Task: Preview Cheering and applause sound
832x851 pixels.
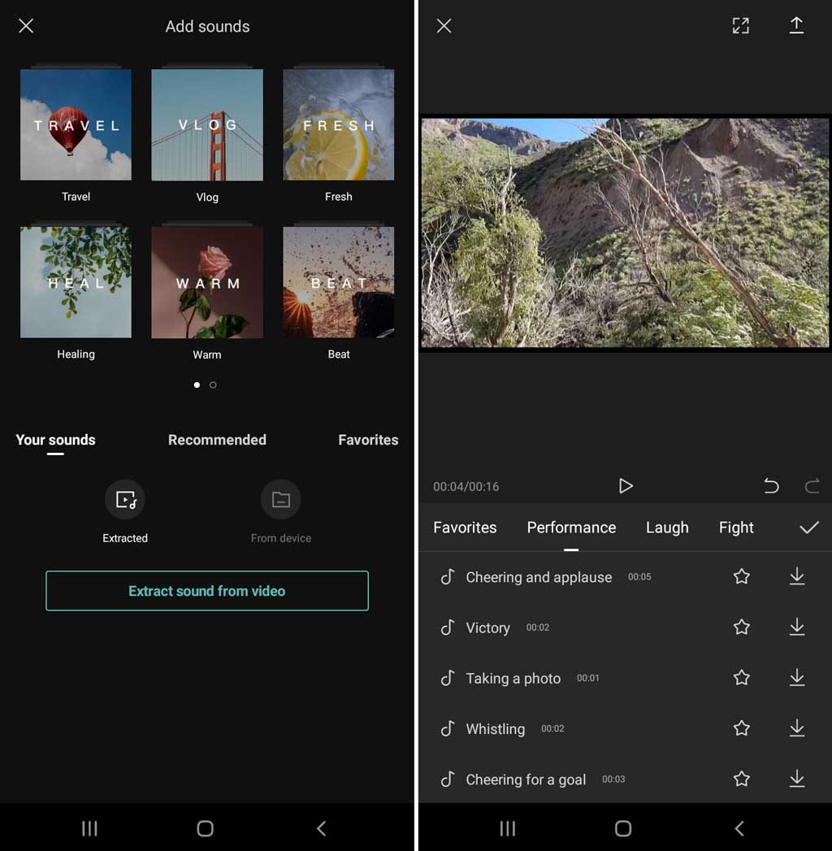Action: coord(539,577)
